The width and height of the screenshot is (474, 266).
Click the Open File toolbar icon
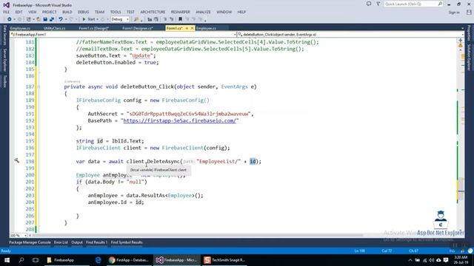pyautogui.click(x=39, y=19)
